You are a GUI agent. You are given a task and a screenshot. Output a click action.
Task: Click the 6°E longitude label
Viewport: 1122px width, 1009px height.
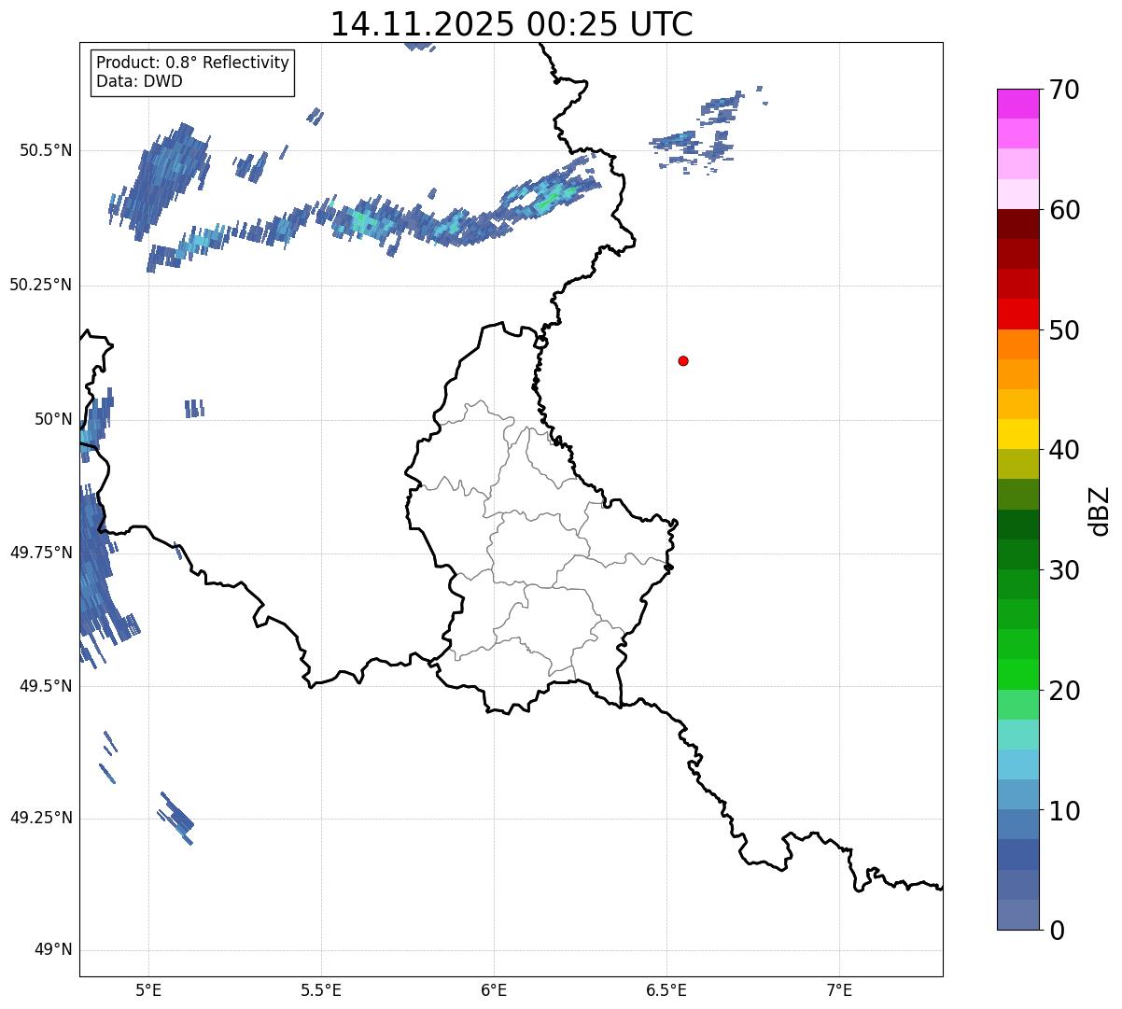tap(494, 989)
